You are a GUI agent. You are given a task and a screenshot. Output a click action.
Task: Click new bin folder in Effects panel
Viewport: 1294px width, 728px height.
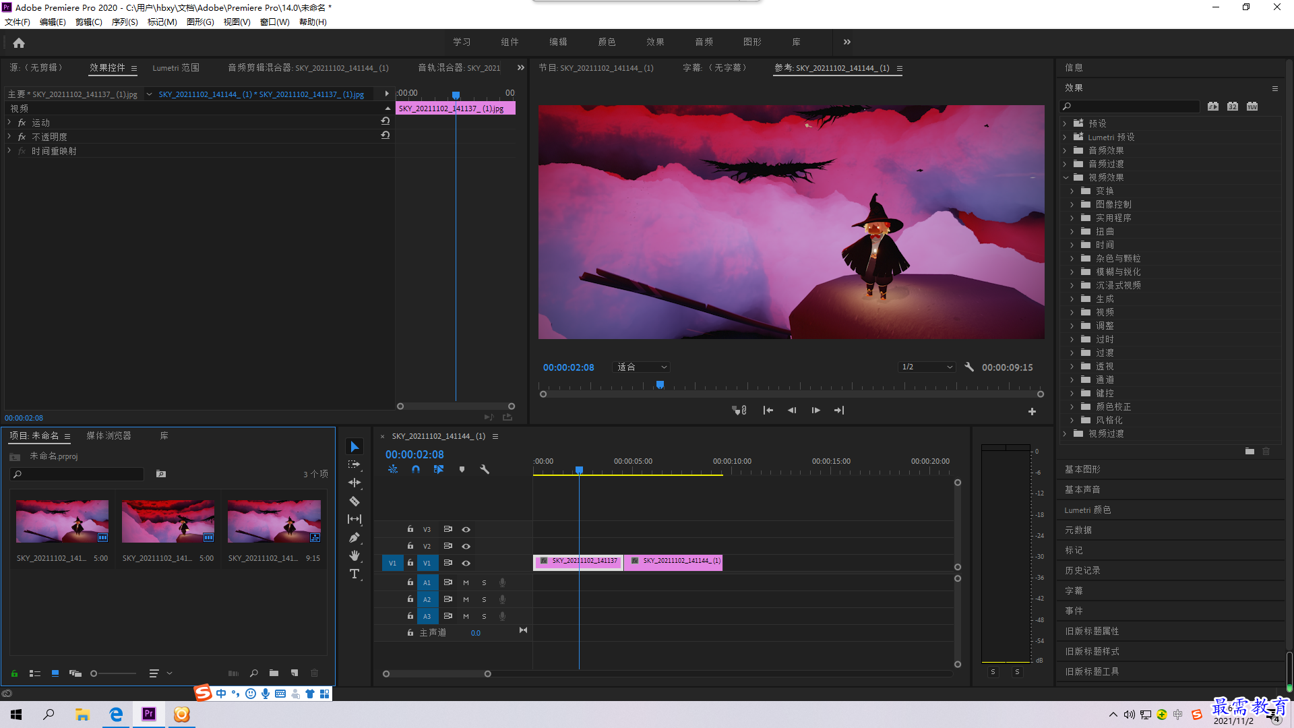point(1250,451)
